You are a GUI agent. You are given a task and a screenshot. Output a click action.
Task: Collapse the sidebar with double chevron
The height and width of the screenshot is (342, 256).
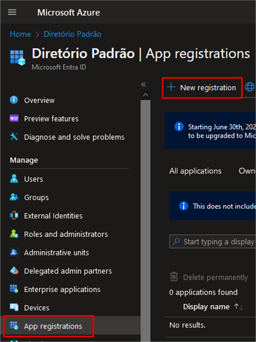[143, 85]
